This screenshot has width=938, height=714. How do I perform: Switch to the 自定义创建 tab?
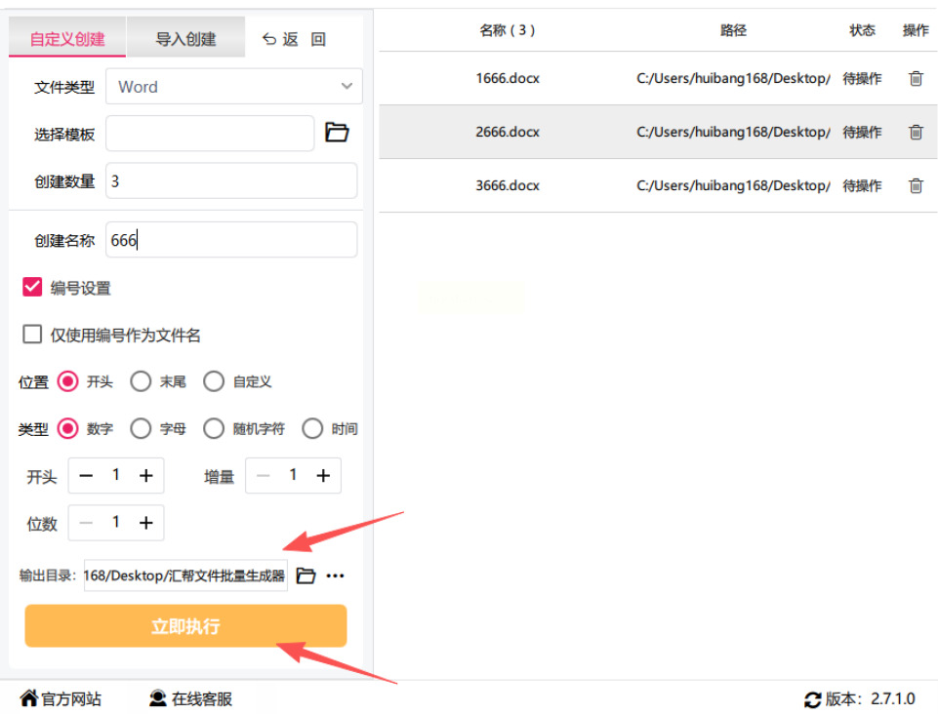tap(67, 38)
